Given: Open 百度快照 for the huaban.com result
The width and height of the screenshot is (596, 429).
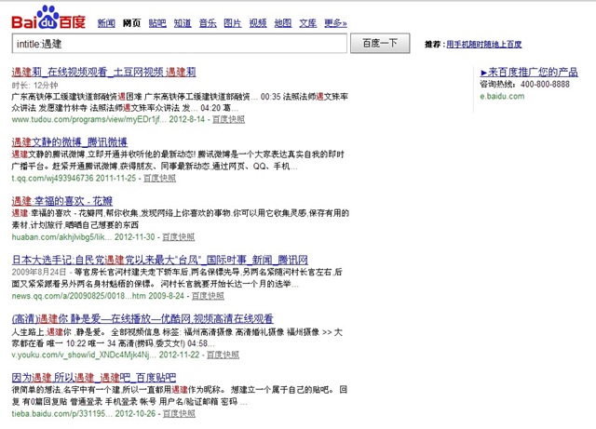Looking at the screenshot, I should [178, 237].
